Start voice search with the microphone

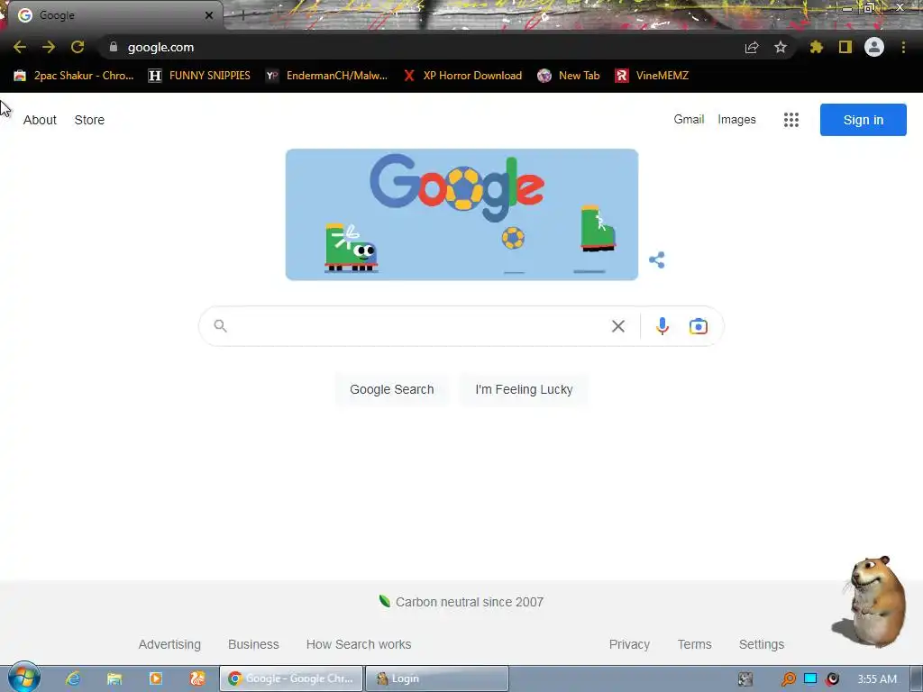[x=663, y=326]
